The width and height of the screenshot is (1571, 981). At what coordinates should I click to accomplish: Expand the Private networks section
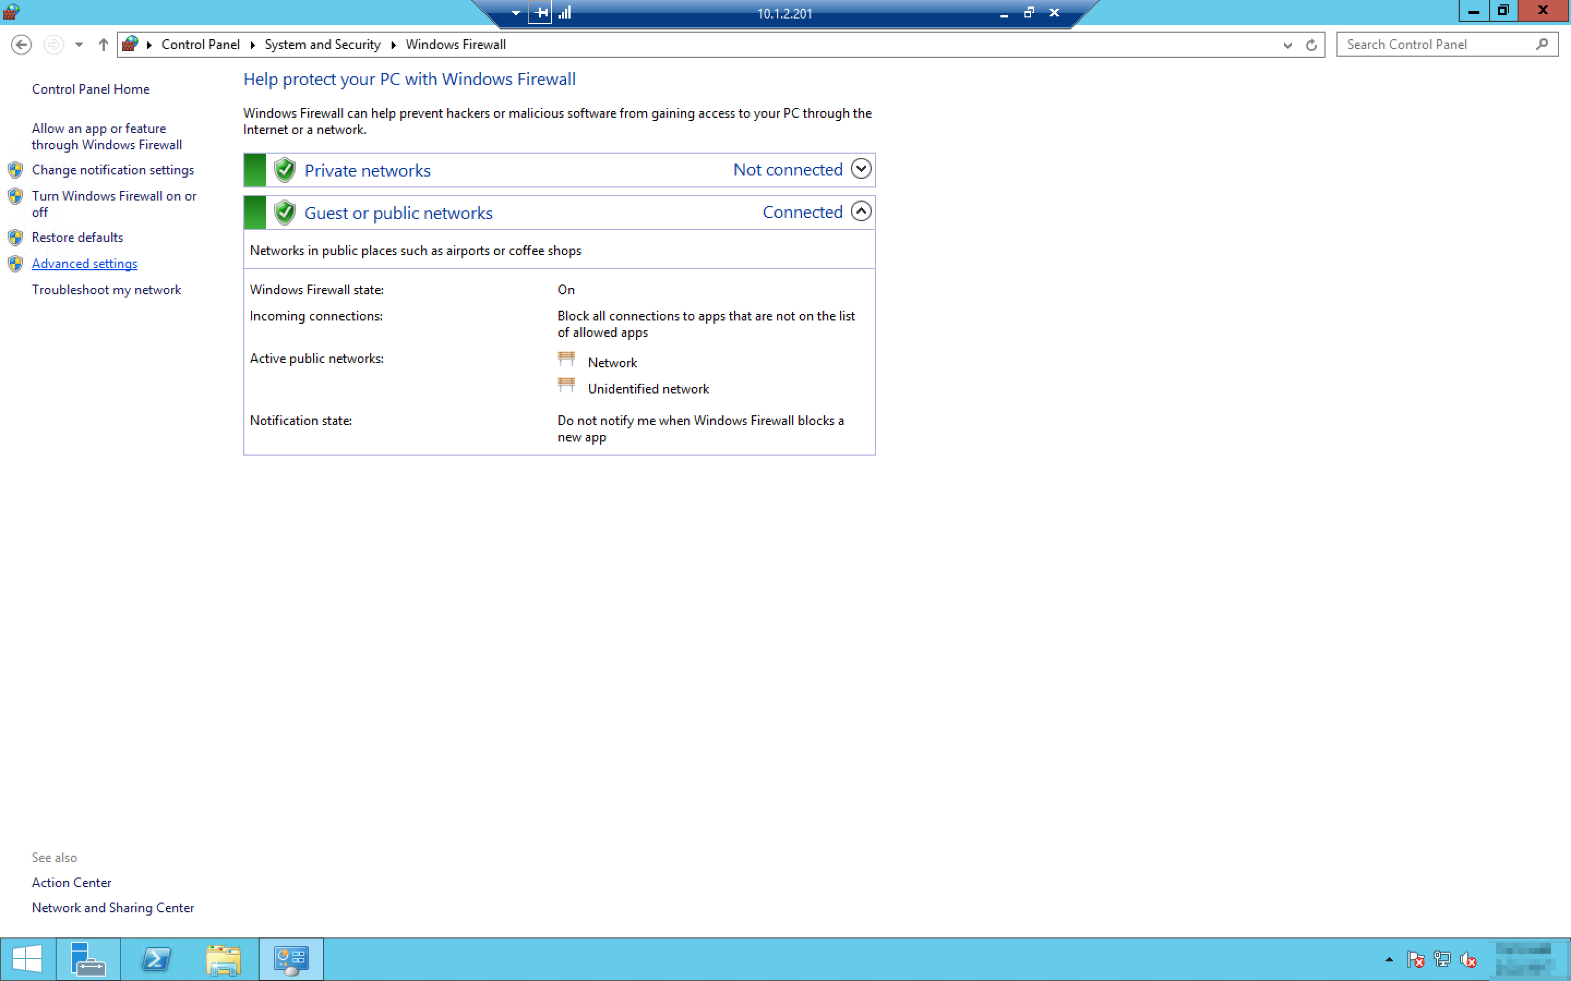[x=861, y=169]
